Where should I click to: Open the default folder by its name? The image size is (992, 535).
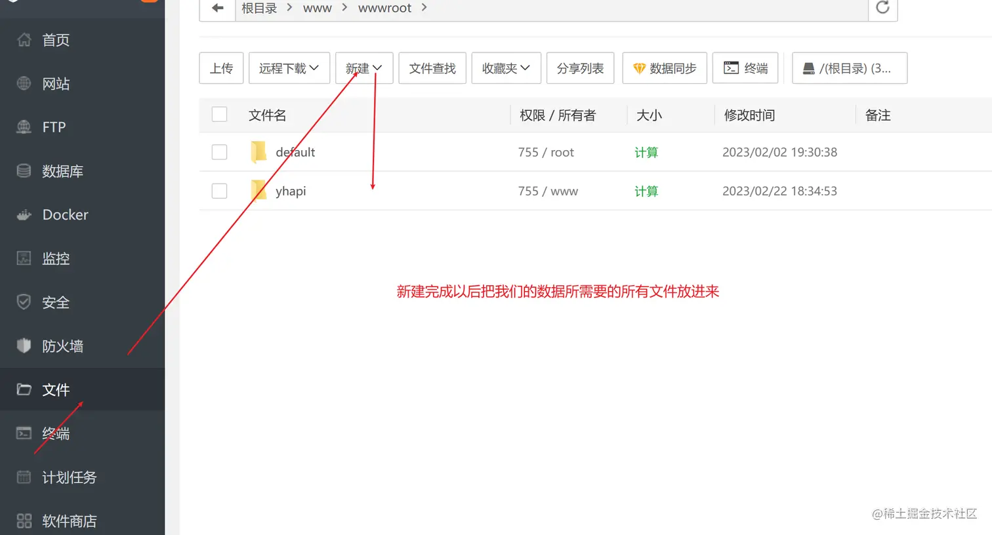click(x=295, y=152)
